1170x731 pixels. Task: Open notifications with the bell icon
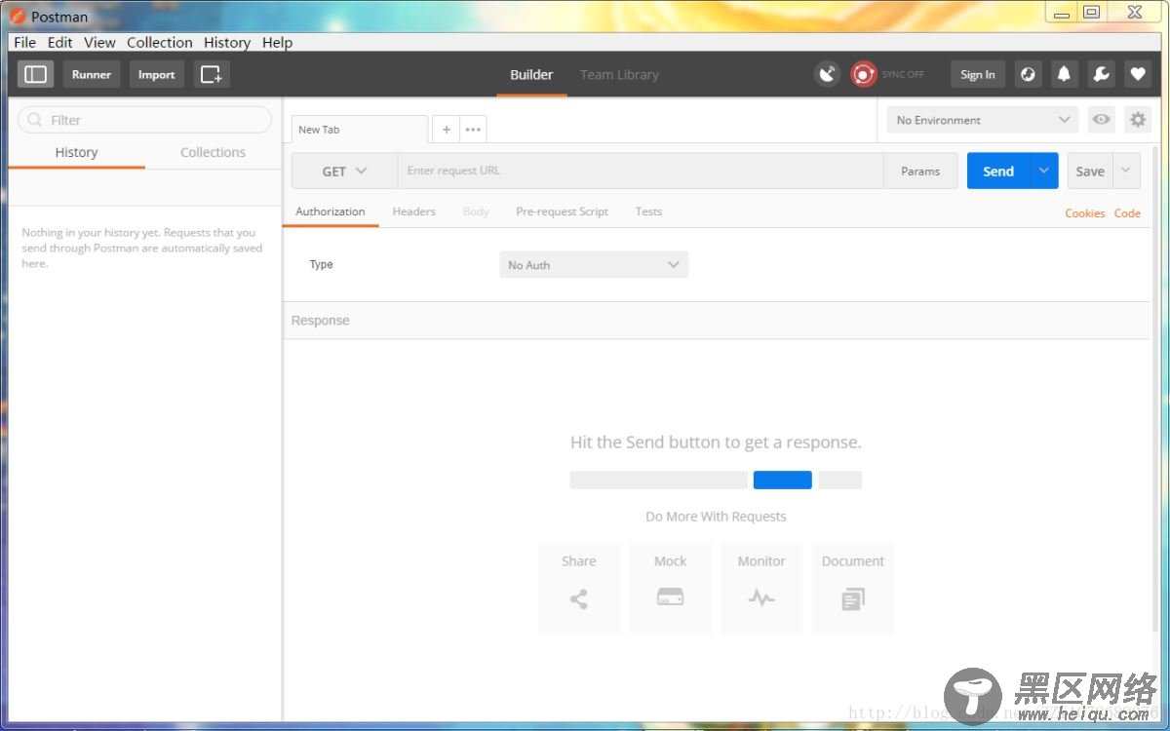(x=1065, y=74)
